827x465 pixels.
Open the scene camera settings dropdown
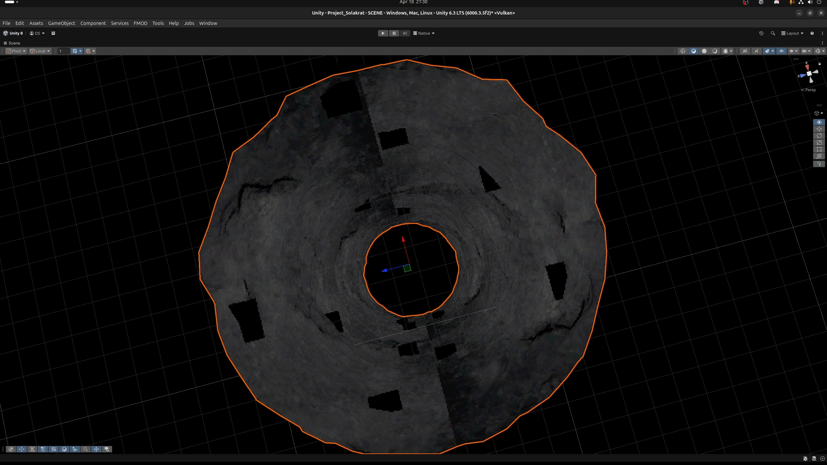pos(806,51)
